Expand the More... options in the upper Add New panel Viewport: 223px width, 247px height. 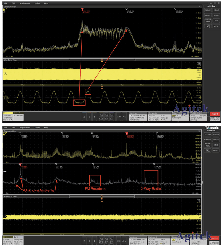click(216, 26)
